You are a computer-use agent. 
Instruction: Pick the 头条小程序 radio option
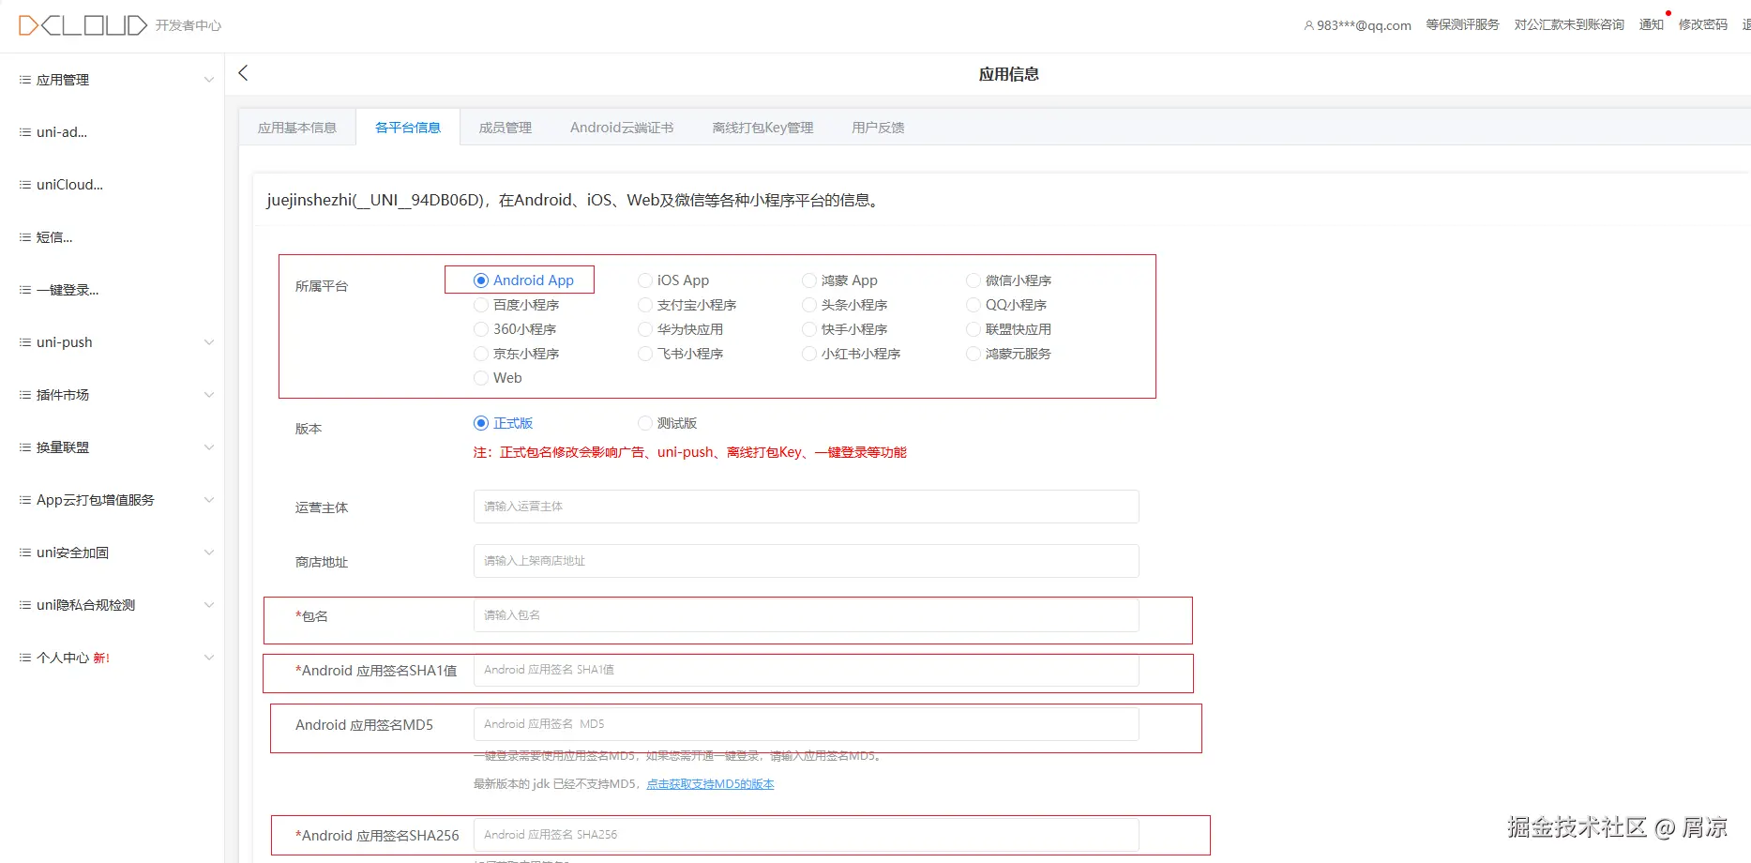coord(809,305)
